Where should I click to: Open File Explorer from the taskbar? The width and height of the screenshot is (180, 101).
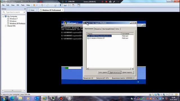tap(20, 98)
